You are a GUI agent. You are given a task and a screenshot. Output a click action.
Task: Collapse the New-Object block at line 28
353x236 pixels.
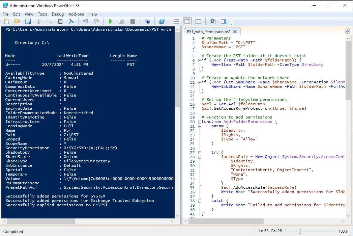pos(200,157)
